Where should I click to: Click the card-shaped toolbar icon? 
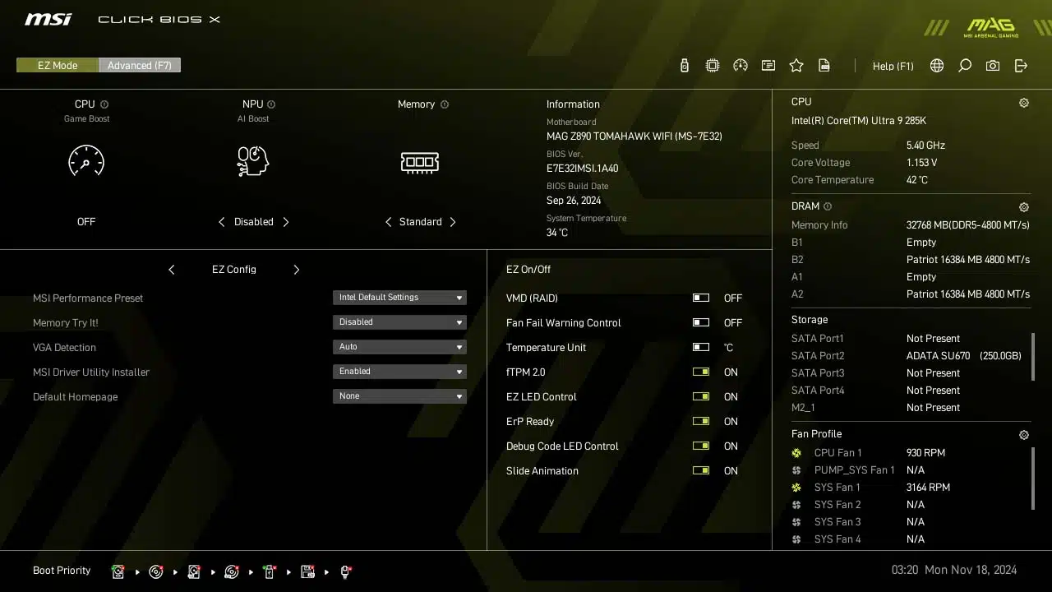click(x=768, y=66)
